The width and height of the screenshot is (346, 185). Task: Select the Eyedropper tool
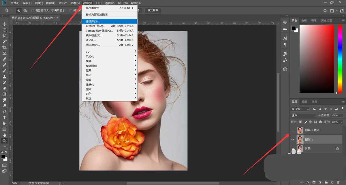[x=5, y=59]
